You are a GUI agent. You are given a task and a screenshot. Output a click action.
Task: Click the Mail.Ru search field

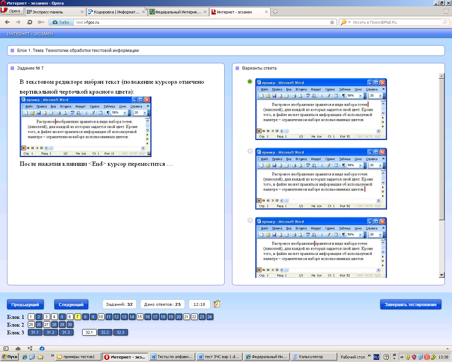(396, 22)
